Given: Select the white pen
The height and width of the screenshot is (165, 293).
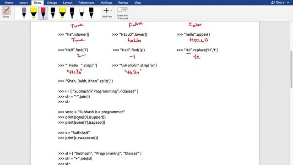Looking at the screenshot, I should coord(81,13).
